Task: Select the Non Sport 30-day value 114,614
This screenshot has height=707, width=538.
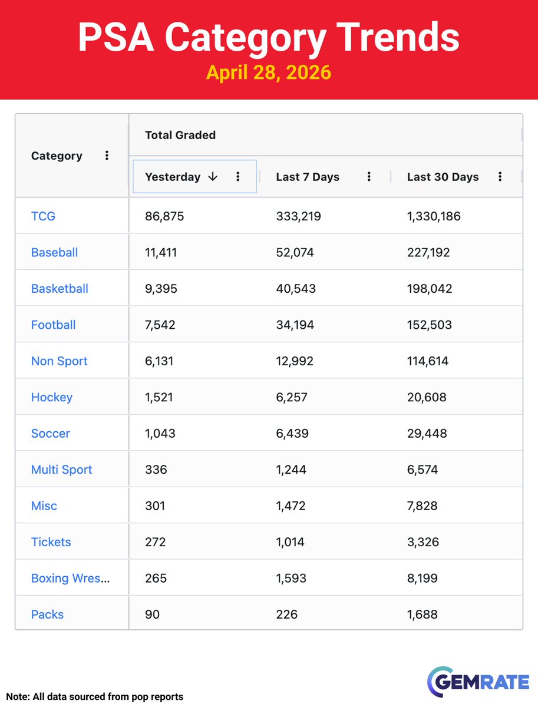Action: (x=428, y=361)
